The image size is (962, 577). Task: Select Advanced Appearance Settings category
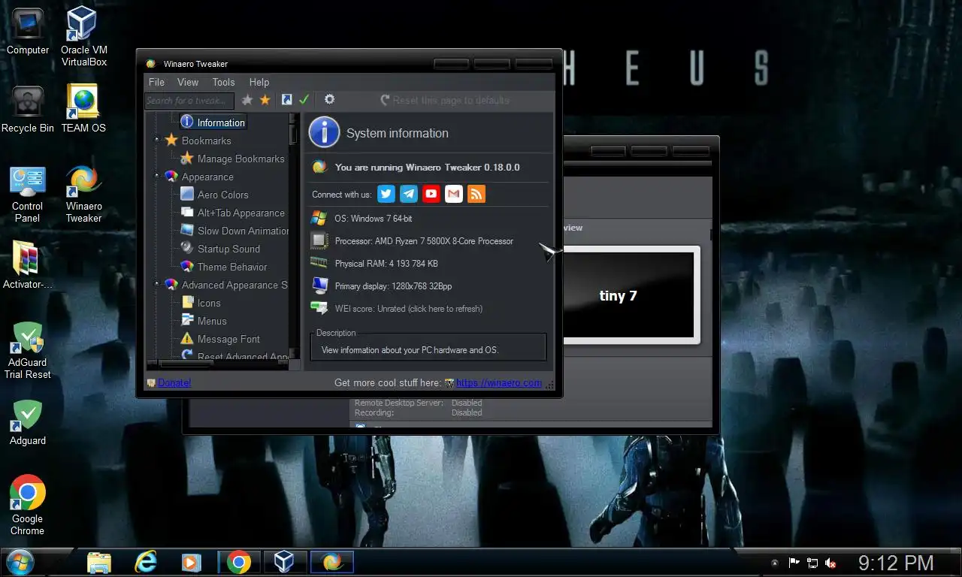click(x=234, y=285)
